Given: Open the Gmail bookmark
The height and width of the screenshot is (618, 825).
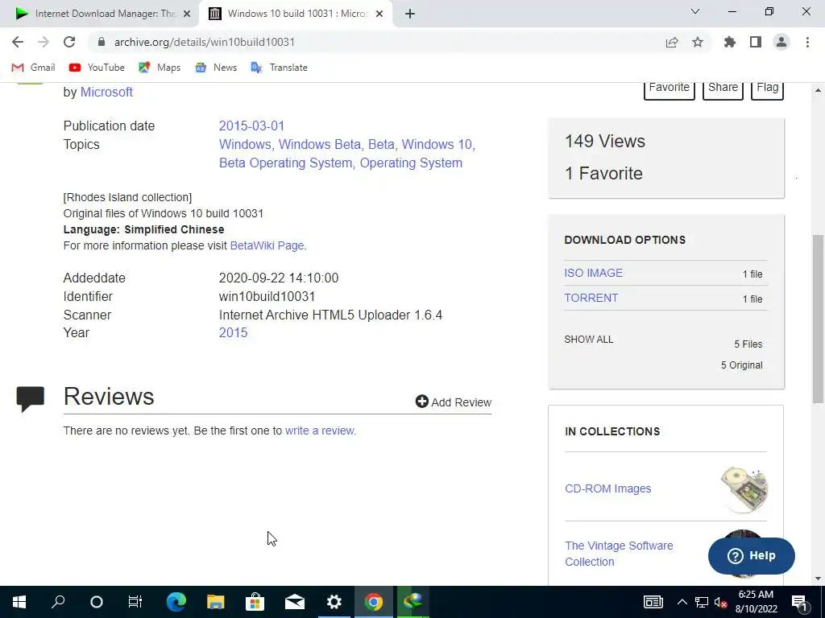Looking at the screenshot, I should pos(33,68).
